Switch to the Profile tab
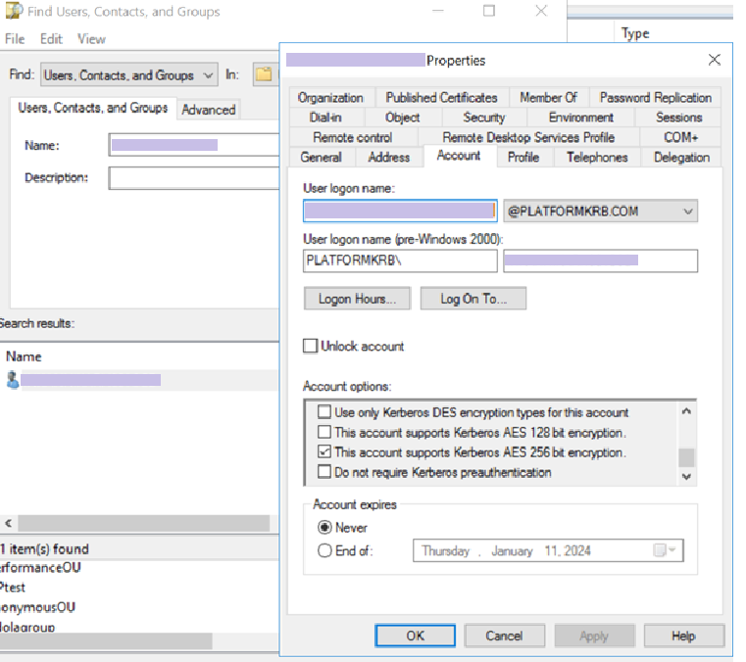This screenshot has width=746, height=662. tap(523, 158)
